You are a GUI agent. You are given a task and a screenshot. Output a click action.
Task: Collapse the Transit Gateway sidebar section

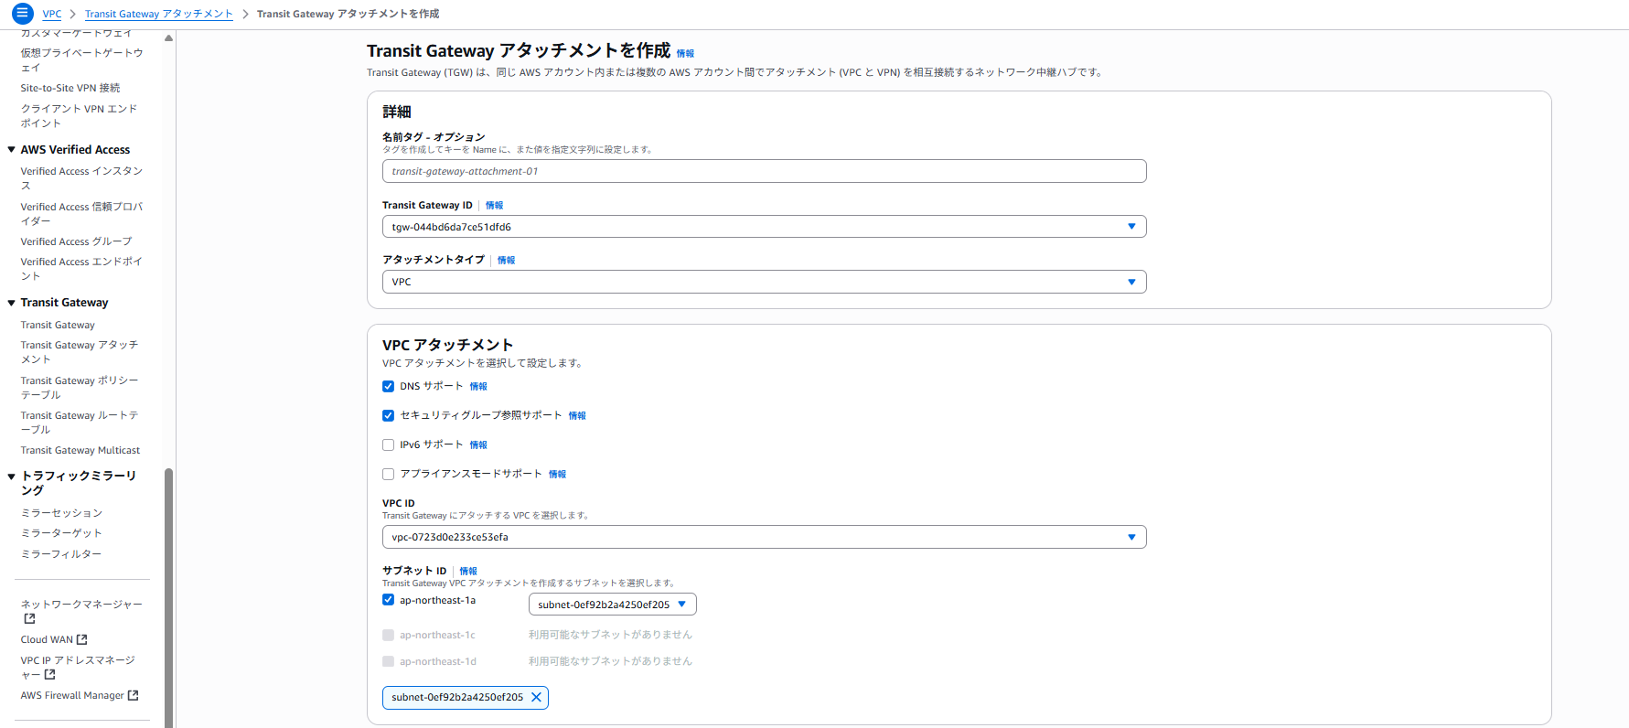point(11,303)
